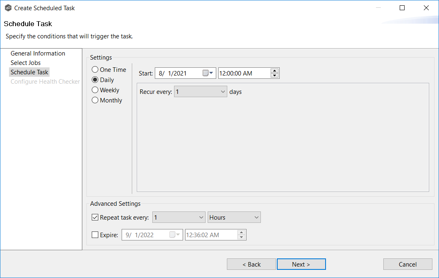Open the Start date calendar picker
Viewport: 439px width, 278px height.
click(210, 73)
